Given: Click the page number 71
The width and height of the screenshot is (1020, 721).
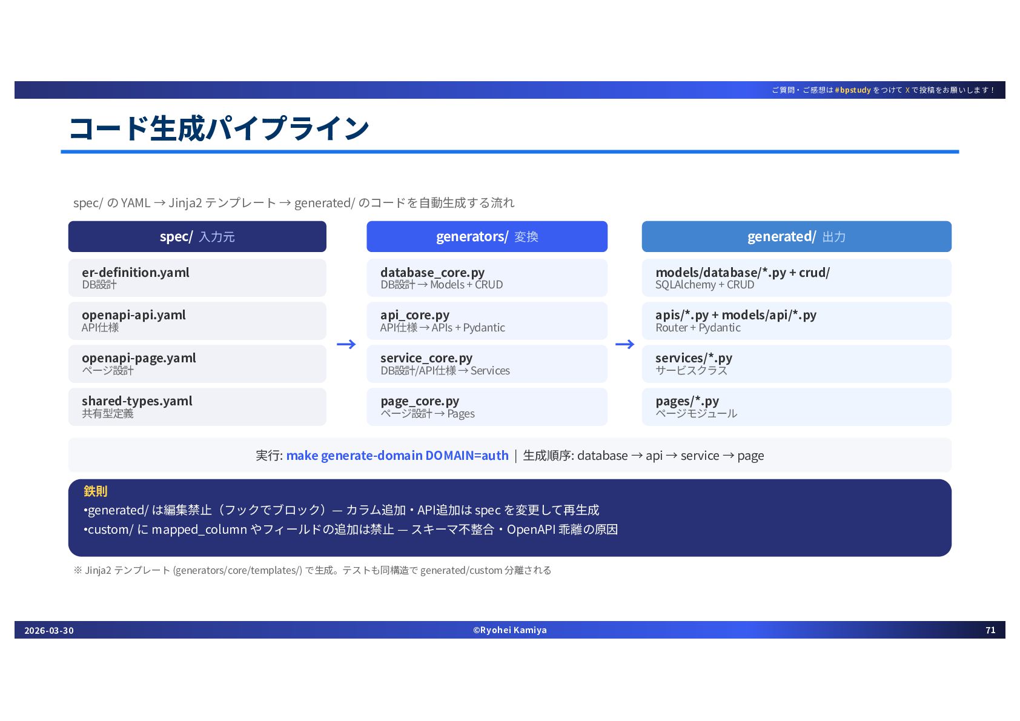Looking at the screenshot, I should tap(990, 630).
